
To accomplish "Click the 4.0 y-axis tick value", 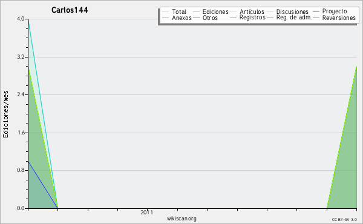I will pyautogui.click(x=21, y=19).
